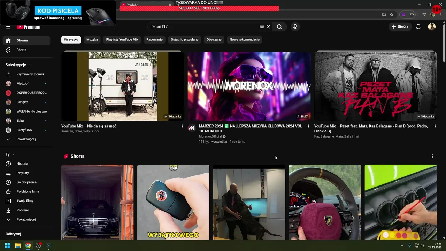Expand Subskrypcje section arrow

(30, 65)
